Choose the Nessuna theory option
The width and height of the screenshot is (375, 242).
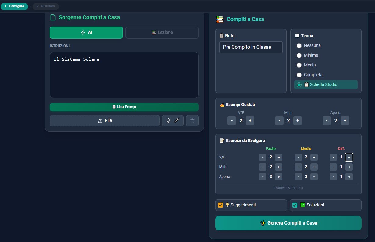[299, 45]
